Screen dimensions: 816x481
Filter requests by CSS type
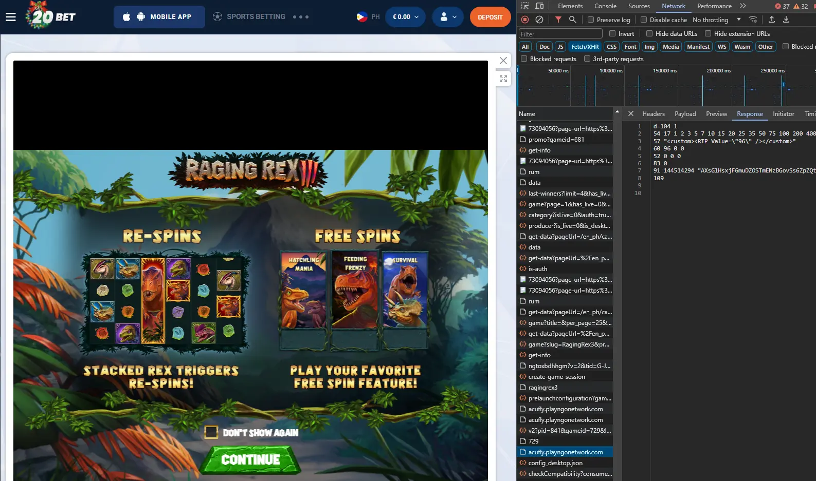pyautogui.click(x=611, y=47)
